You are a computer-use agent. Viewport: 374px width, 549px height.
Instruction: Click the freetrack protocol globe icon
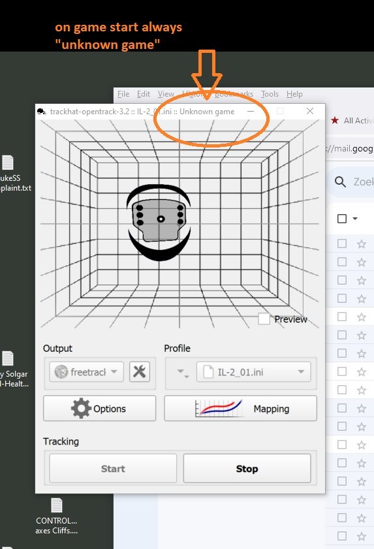(61, 372)
